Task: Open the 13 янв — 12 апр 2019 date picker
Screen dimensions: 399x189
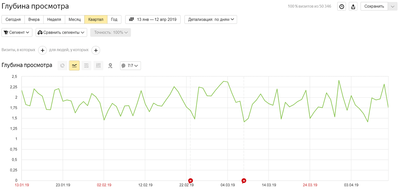Action: click(153, 20)
